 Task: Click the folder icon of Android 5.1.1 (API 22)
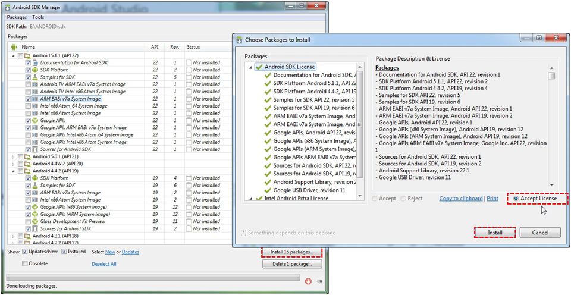tap(27, 55)
